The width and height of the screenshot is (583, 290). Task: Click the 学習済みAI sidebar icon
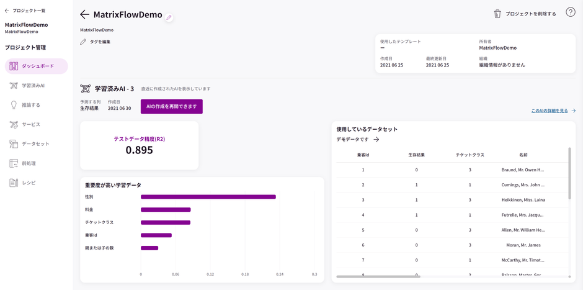click(14, 86)
